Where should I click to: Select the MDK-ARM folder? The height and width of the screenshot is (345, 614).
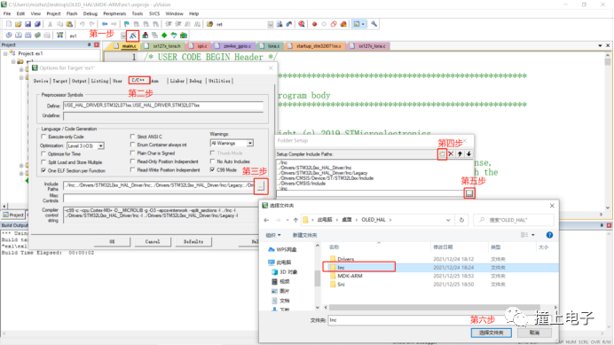(350, 276)
